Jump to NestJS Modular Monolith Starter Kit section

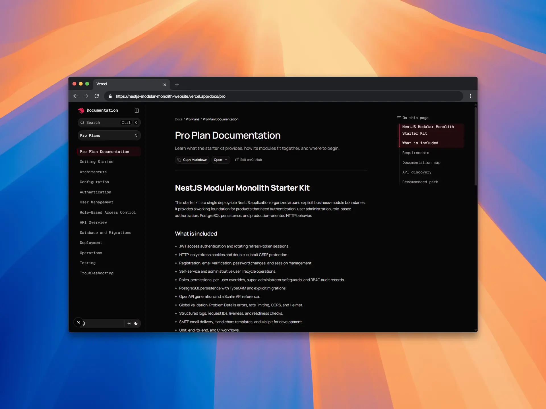point(428,130)
